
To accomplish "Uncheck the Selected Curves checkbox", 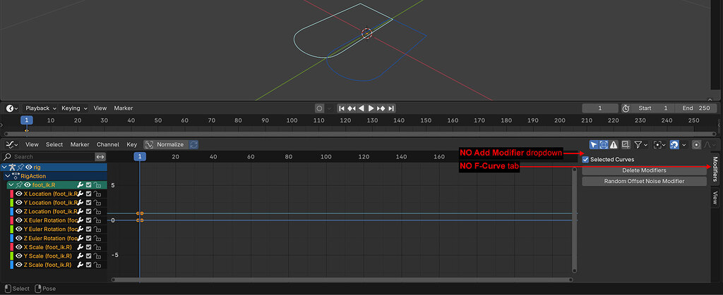I will 585,159.
